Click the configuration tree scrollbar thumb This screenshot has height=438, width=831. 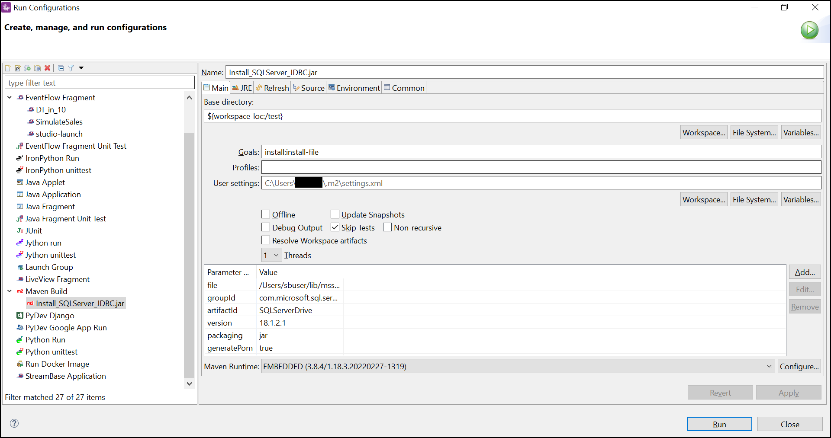189,255
